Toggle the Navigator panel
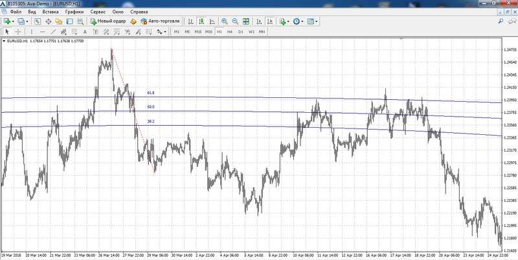The width and height of the screenshot is (518, 260). [59, 21]
